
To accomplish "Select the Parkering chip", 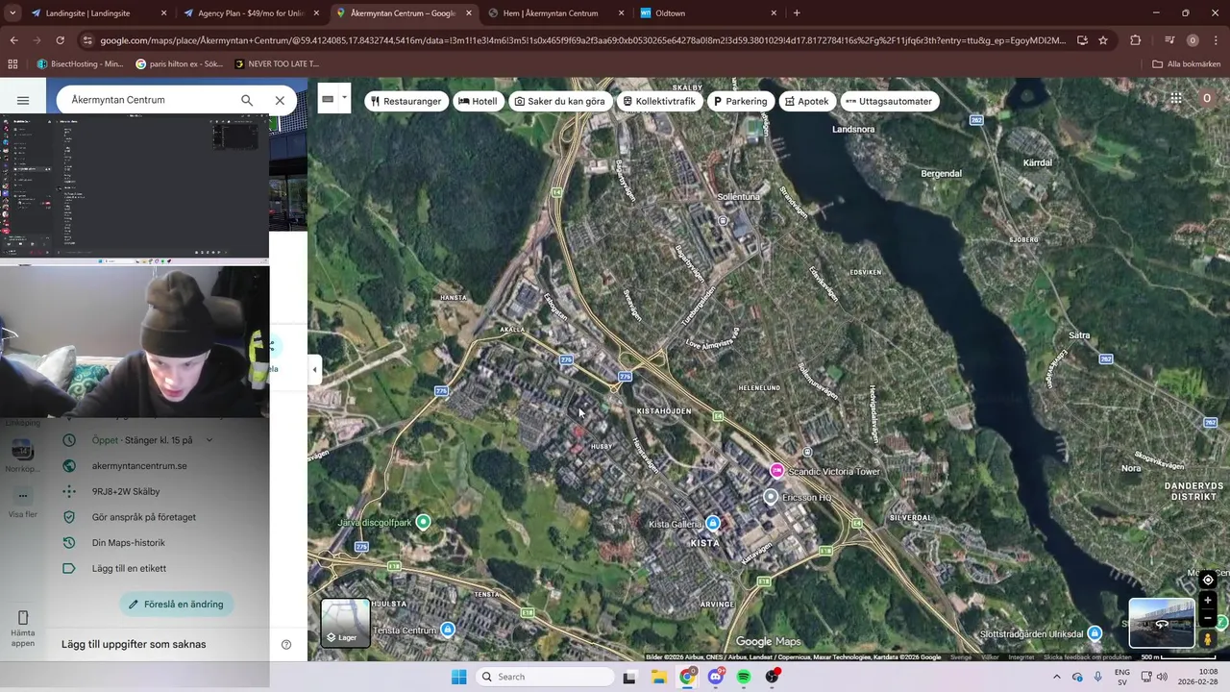I will [740, 101].
